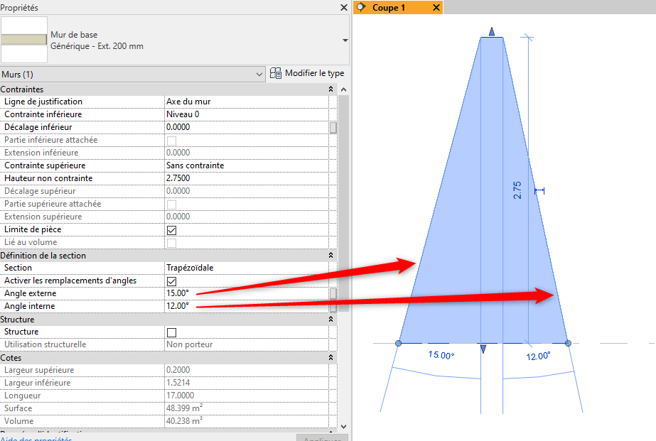Open the wall type selector dropdown
The image size is (656, 441).
click(x=345, y=40)
